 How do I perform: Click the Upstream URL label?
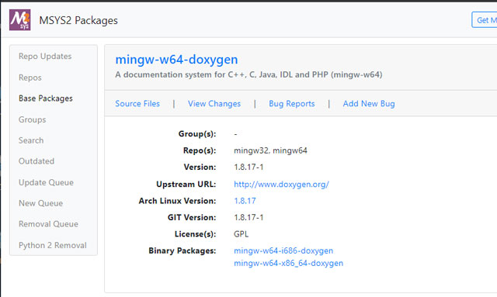[186, 185]
